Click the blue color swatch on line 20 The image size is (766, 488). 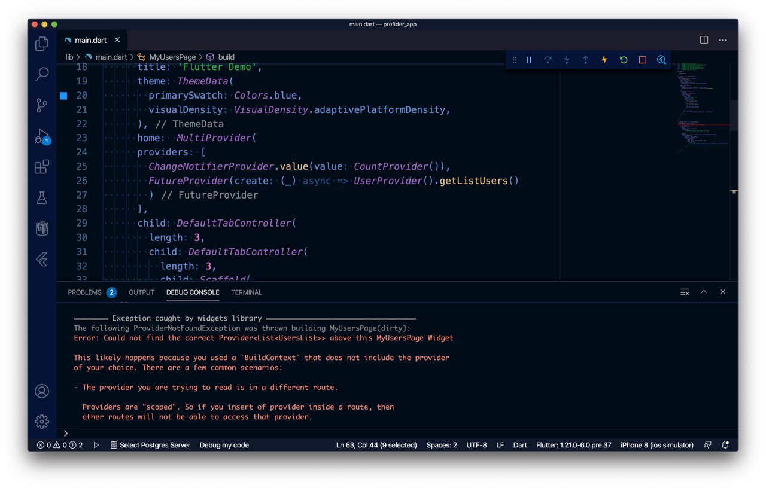click(63, 96)
